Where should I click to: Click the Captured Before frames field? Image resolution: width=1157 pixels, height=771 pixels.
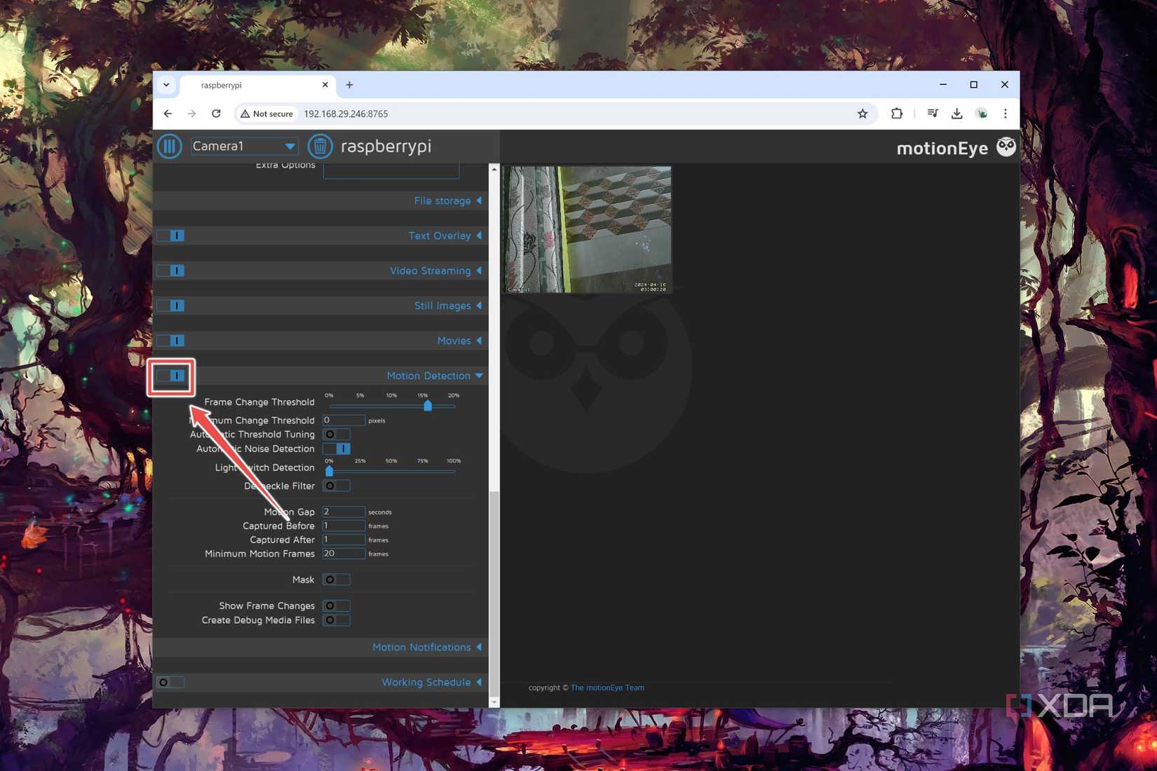click(x=344, y=526)
